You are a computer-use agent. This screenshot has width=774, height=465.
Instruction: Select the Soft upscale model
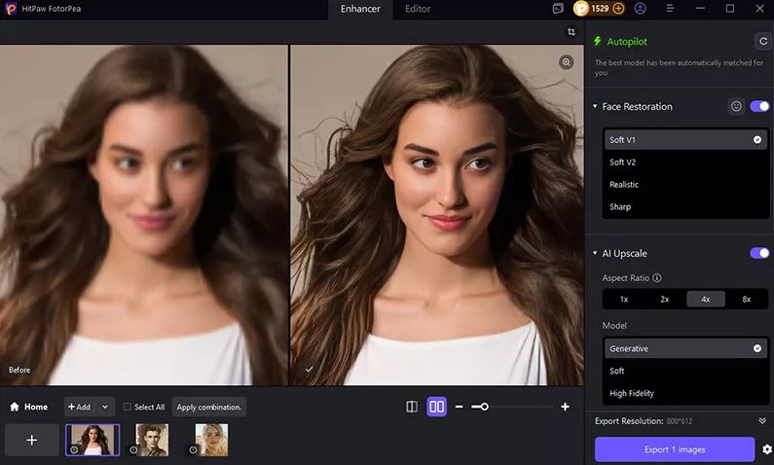click(x=685, y=371)
